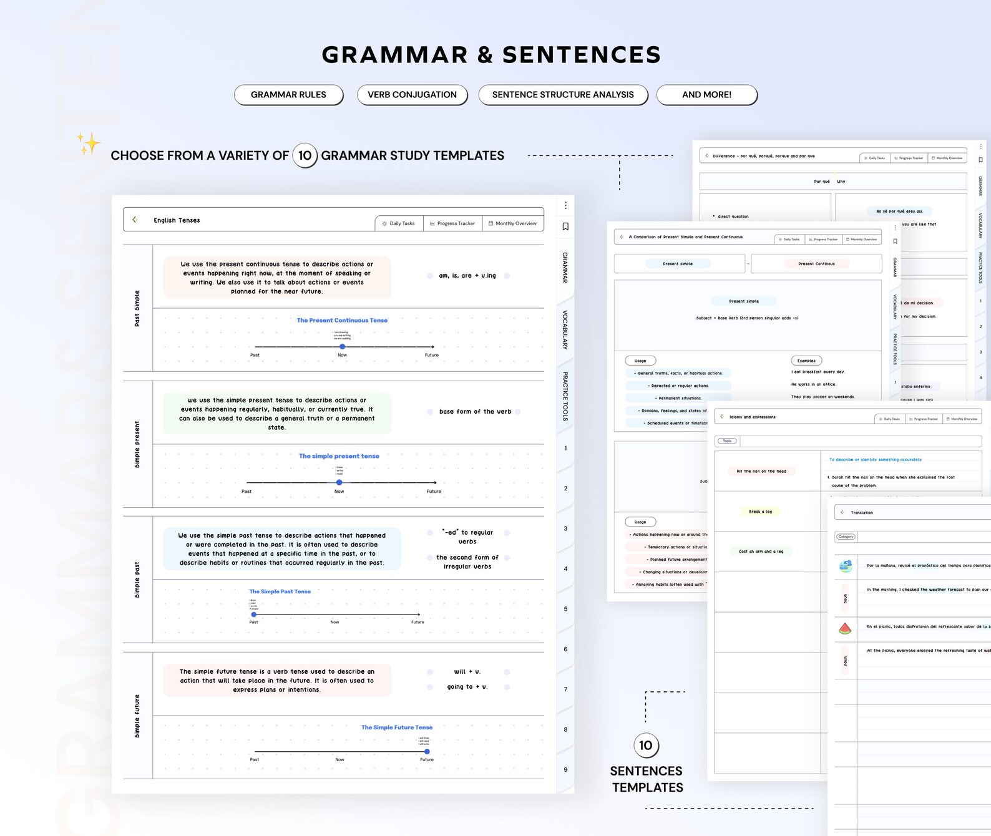Click 'Cost an arm and a leg' idiom
This screenshot has height=836, width=991.
[x=761, y=552]
